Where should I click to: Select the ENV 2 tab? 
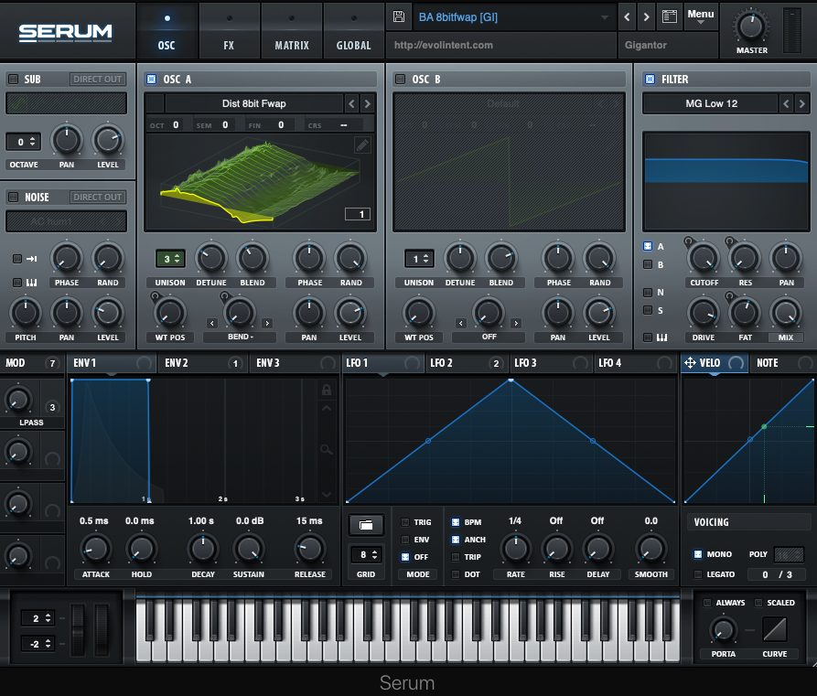click(x=203, y=363)
